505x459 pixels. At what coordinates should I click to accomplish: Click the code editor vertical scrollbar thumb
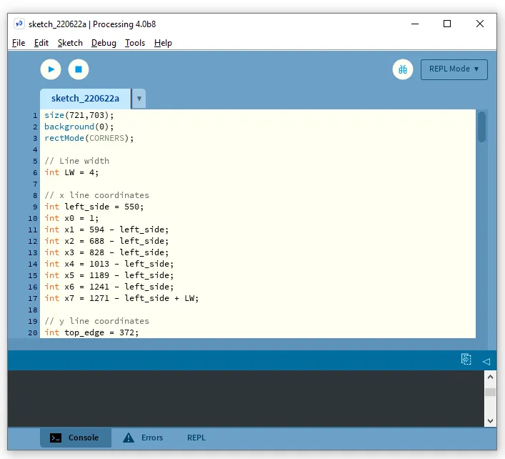point(481,127)
